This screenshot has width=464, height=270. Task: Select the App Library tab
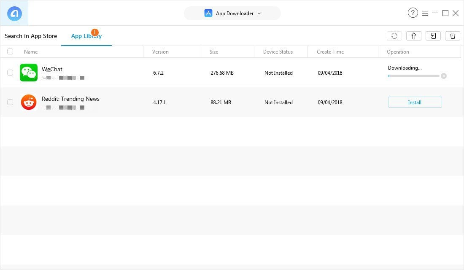(x=86, y=36)
